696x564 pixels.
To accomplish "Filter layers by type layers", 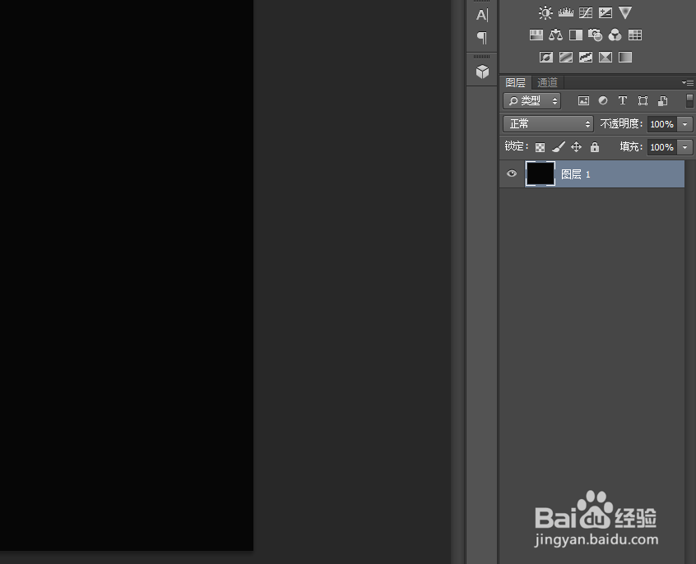I will point(623,101).
